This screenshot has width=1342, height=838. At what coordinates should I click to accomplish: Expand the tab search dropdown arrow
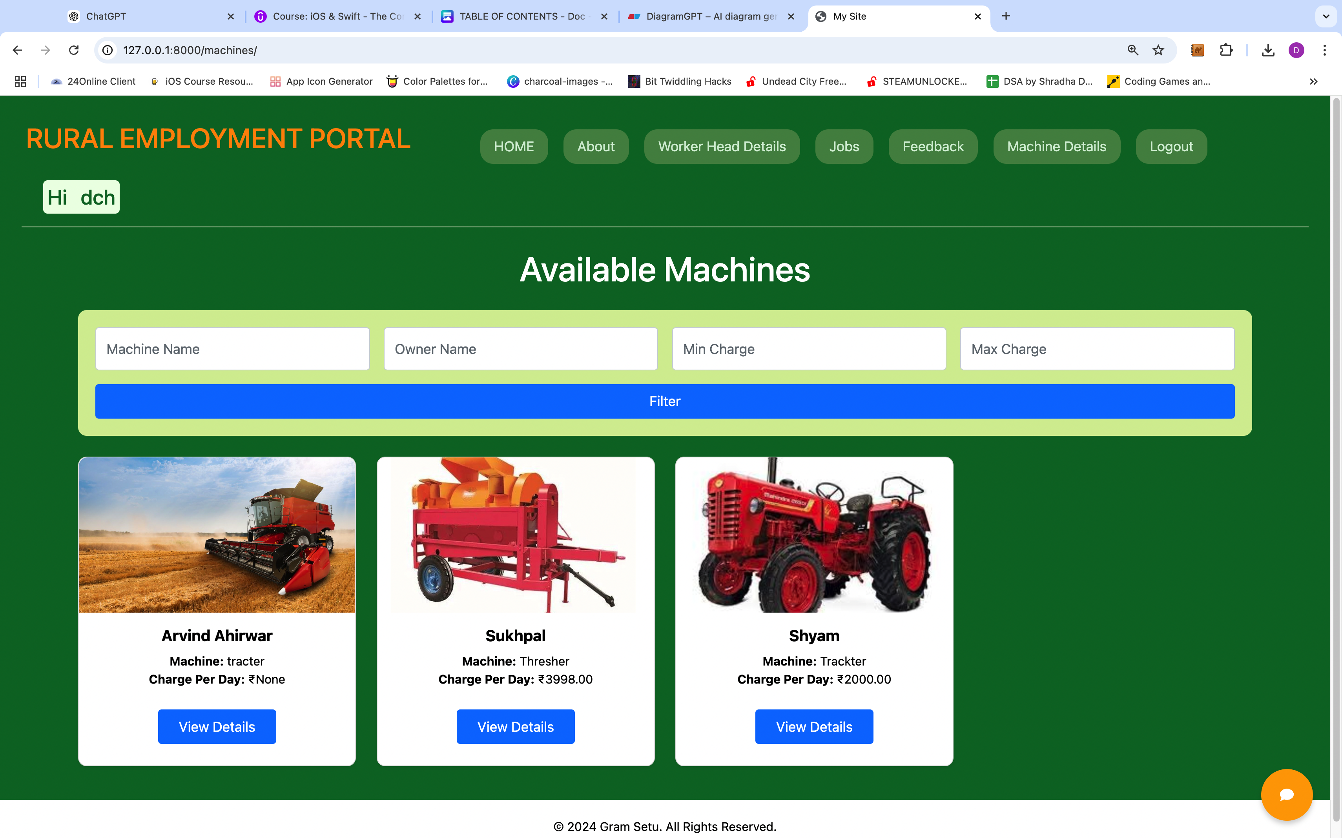point(1326,16)
